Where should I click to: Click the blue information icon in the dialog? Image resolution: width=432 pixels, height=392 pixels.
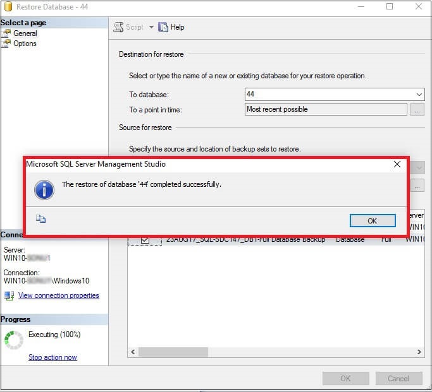click(44, 189)
